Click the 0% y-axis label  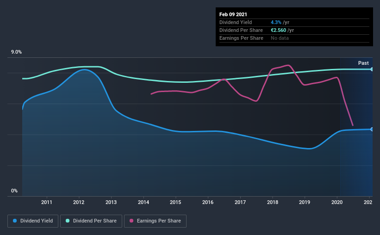(14, 191)
